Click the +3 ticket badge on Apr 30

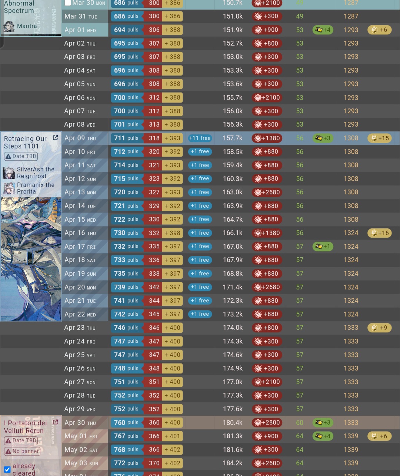(x=323, y=422)
